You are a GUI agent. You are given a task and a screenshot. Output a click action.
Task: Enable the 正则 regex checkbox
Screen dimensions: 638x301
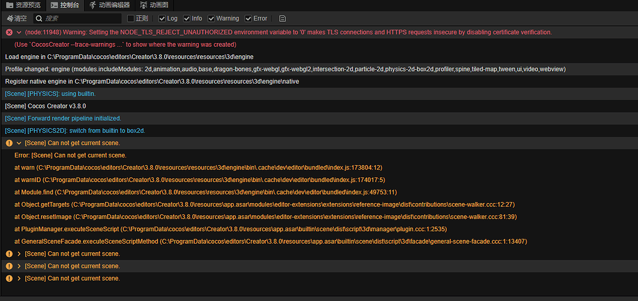point(130,19)
